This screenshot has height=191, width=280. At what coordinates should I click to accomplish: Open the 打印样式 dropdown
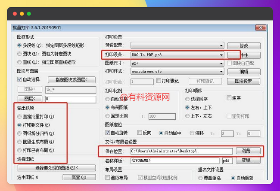(177, 72)
